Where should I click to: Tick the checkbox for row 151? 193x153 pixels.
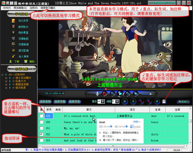[41, 128]
